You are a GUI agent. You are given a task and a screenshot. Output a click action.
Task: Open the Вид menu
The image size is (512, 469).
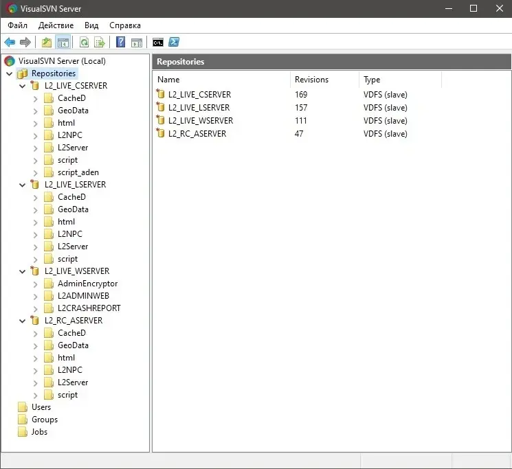point(91,25)
